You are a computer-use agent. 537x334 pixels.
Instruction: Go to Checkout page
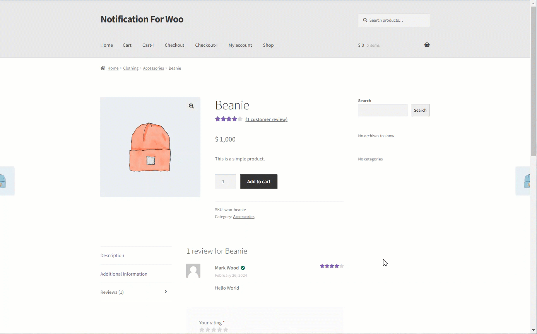pyautogui.click(x=174, y=45)
